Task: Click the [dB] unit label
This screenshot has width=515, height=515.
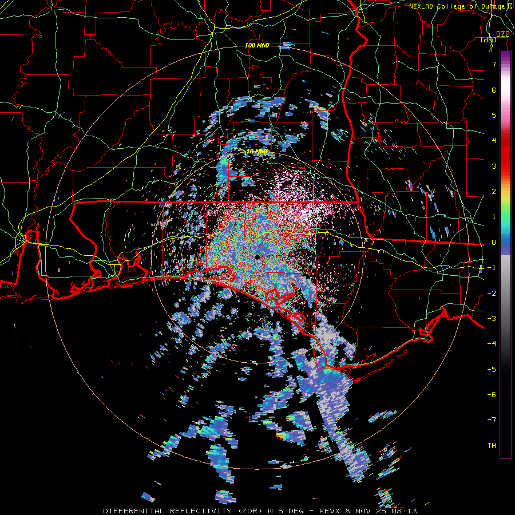Action: (x=489, y=40)
